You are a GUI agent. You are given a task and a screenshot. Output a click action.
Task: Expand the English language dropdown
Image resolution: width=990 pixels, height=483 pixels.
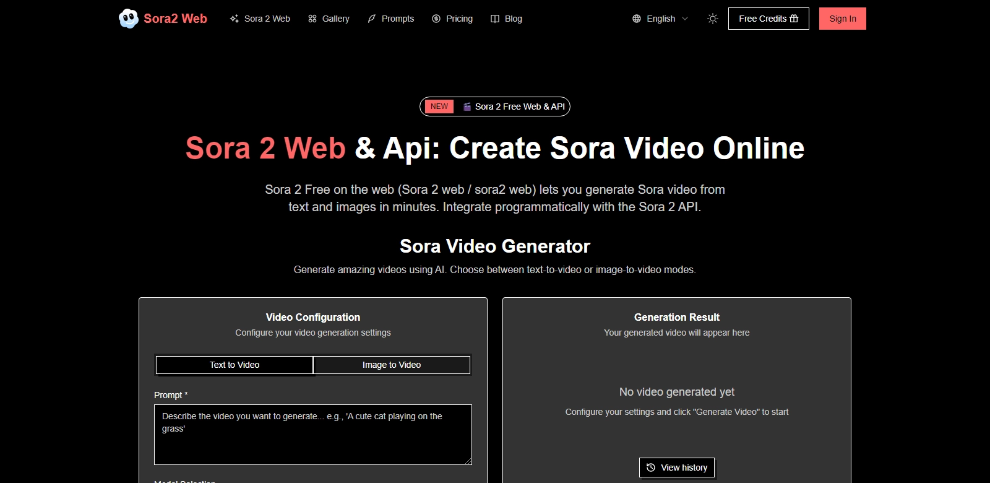coord(660,19)
